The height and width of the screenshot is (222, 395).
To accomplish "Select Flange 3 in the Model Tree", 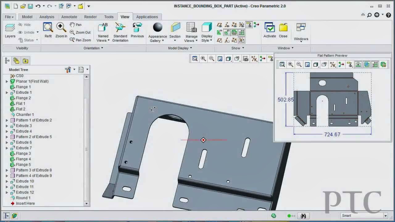I will point(23,153).
